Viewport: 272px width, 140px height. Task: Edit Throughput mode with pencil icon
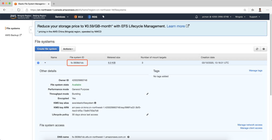(x=147, y=94)
